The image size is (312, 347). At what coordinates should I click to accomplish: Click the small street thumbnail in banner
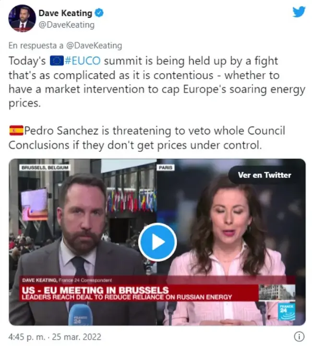click(277, 293)
